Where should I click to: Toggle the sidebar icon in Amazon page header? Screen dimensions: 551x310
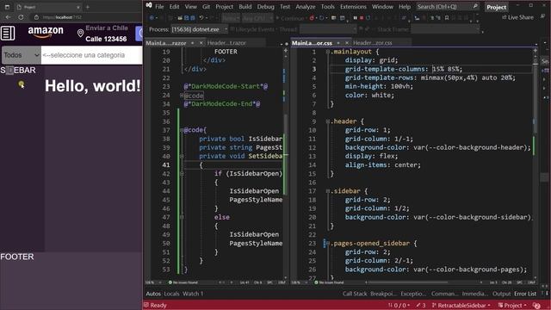pyautogui.click(x=8, y=34)
